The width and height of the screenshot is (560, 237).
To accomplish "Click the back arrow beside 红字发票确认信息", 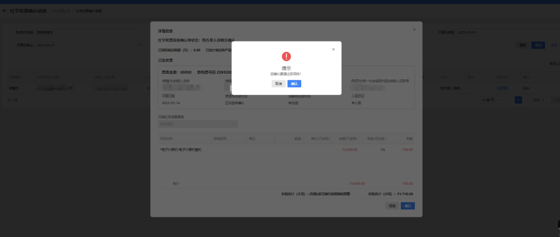I will point(5,11).
